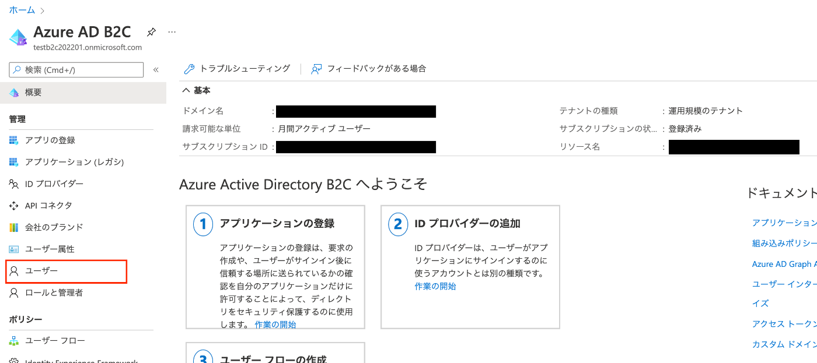Screen dimensions: 817x363
Task: Click the ユーザー フロー hierarchy icon
Action: [14, 341]
